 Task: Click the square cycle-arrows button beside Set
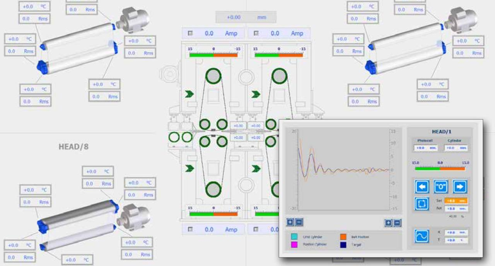422,204
